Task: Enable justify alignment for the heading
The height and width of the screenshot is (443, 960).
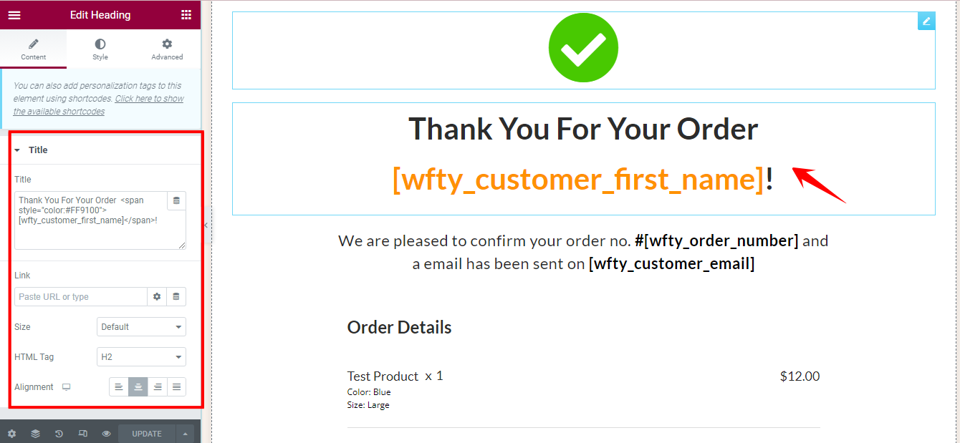Action: [x=176, y=386]
